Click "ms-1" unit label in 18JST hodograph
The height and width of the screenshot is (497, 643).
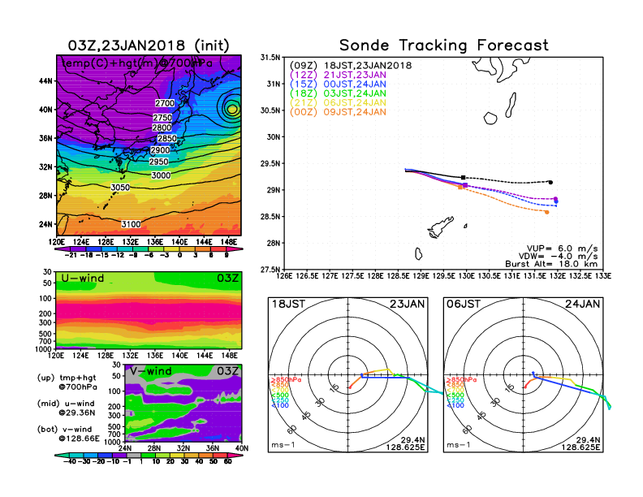pos(283,445)
